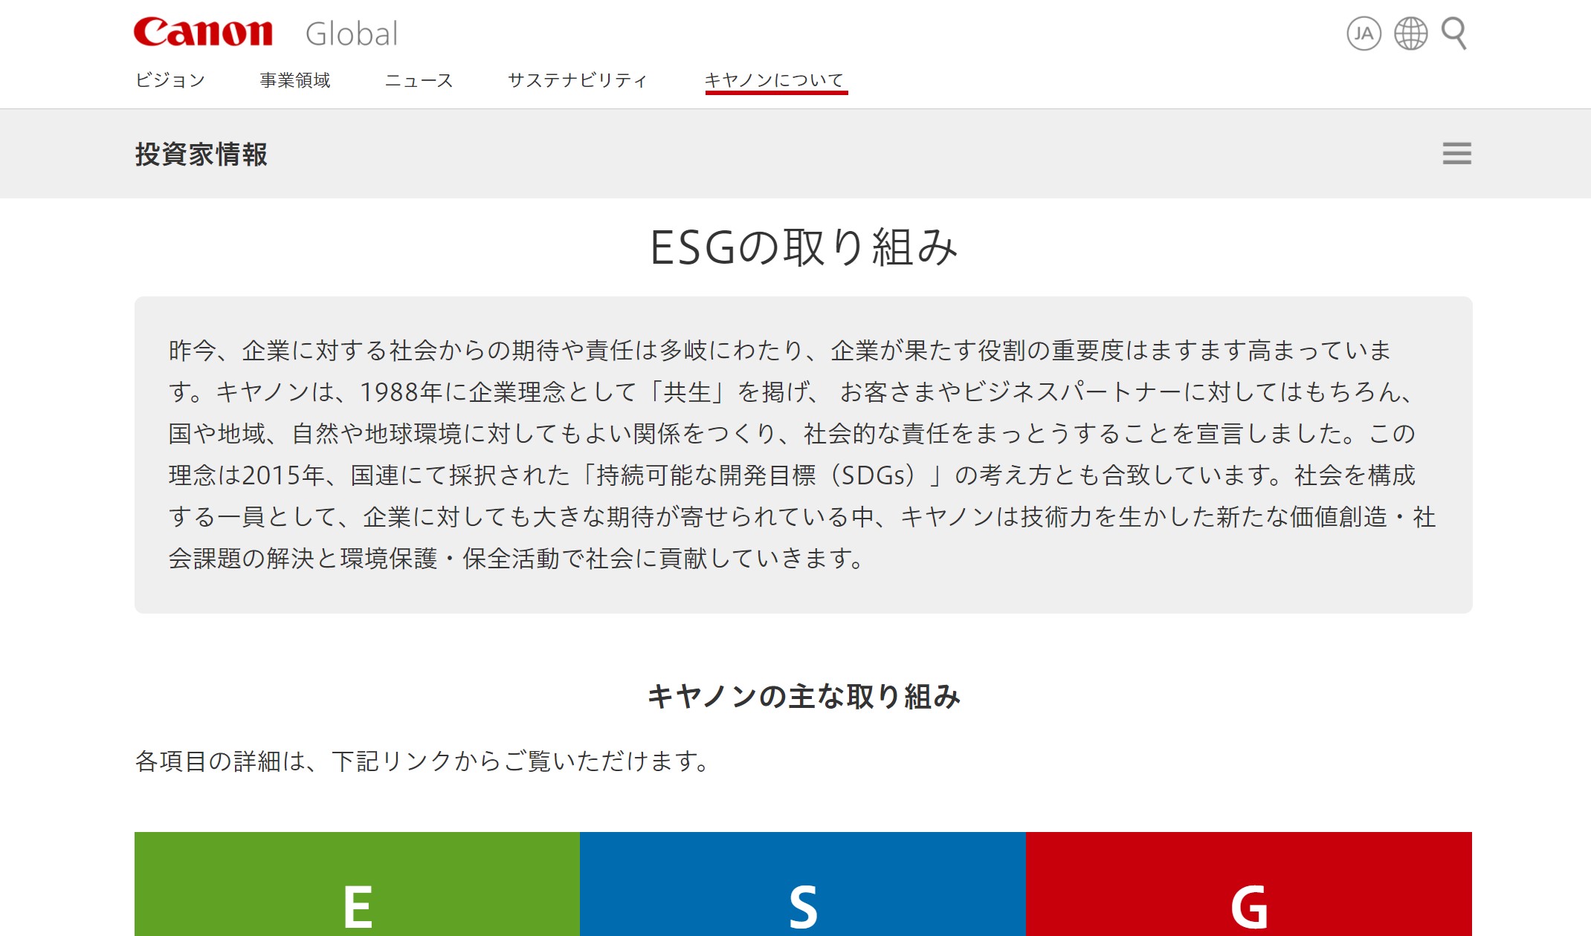This screenshot has width=1591, height=936.
Task: Click the 投資家情報 section heading
Action: 201,155
